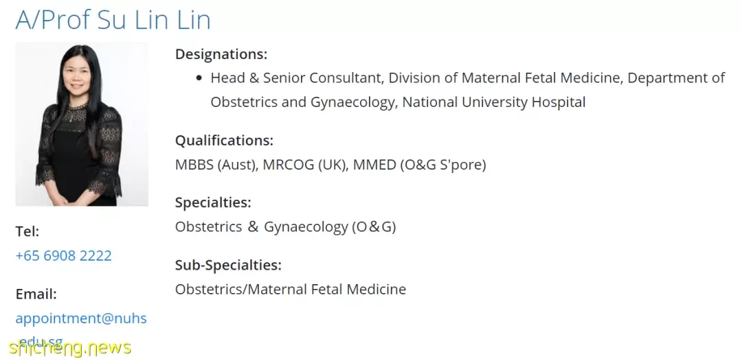Click the Specialties label
The width and height of the screenshot is (742, 361).
tap(213, 202)
